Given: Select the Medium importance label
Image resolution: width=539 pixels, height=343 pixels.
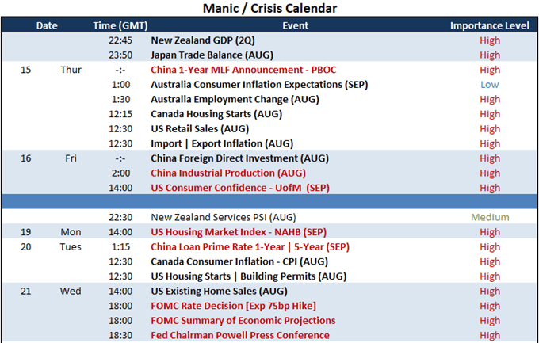Looking at the screenshot, I should 490,217.
